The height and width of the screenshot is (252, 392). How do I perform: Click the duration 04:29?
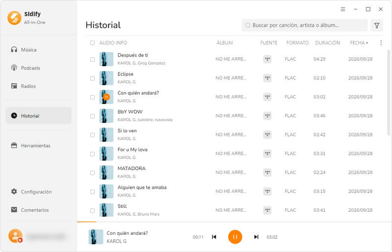319,59
